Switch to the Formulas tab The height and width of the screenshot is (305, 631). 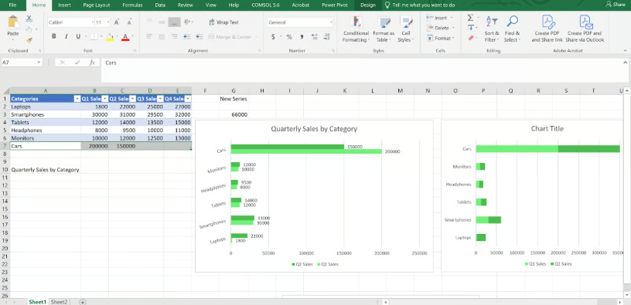tap(132, 5)
